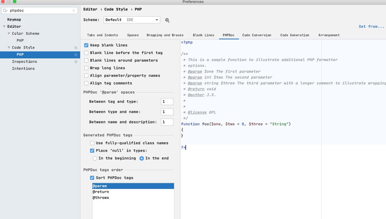Toggle Place 'null' in types checkbox
386x219 pixels.
pyautogui.click(x=92, y=151)
